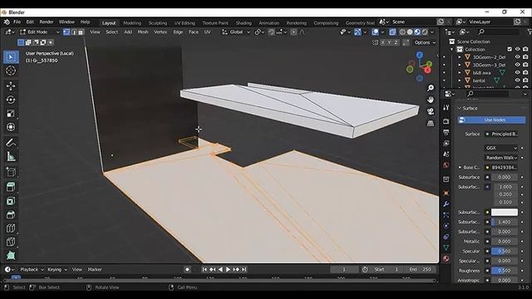Switch to the Modeling workspace tab

pos(132,23)
